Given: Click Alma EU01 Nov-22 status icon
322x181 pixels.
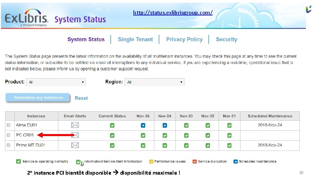Looking at the screenshot, I should click(x=208, y=125).
